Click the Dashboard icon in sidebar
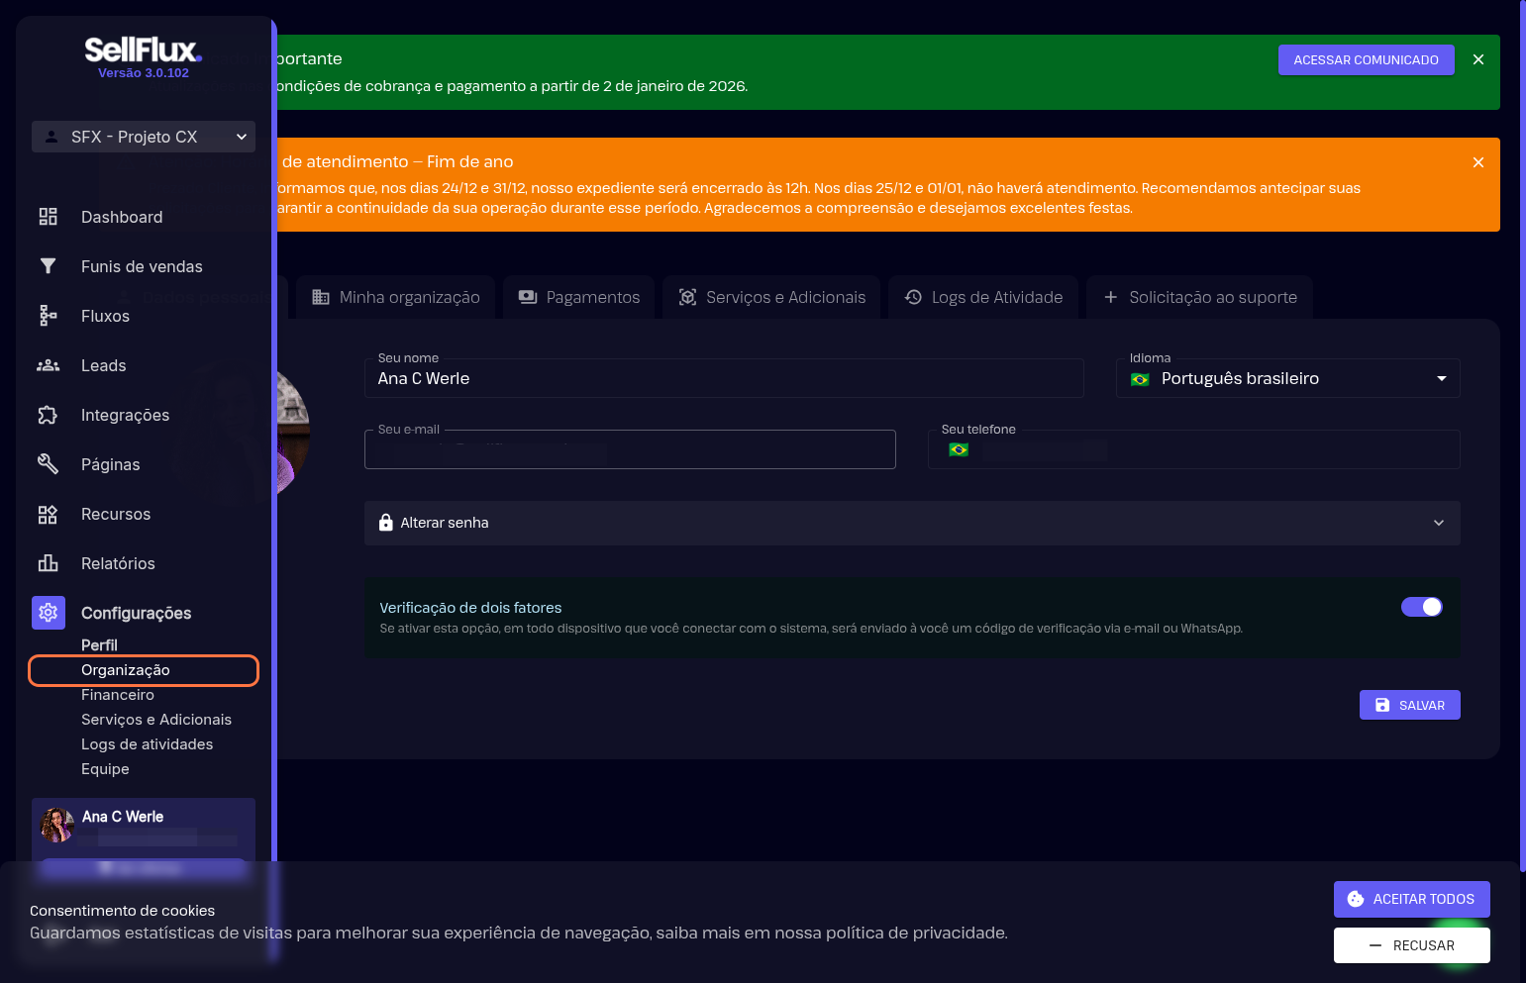The image size is (1526, 983). point(48,217)
